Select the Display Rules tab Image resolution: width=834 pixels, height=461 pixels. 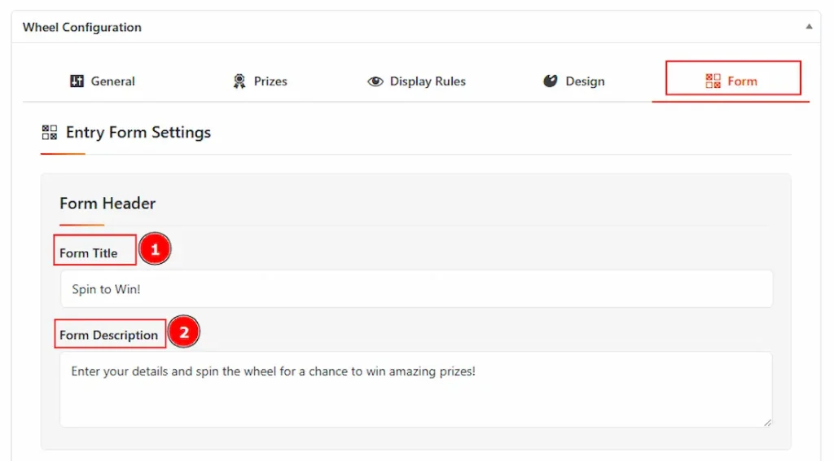pyautogui.click(x=416, y=81)
